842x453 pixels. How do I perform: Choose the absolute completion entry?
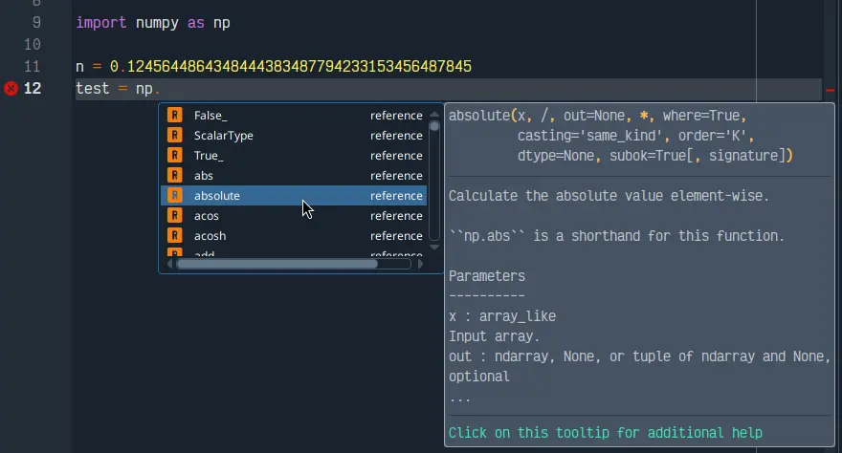pos(294,196)
